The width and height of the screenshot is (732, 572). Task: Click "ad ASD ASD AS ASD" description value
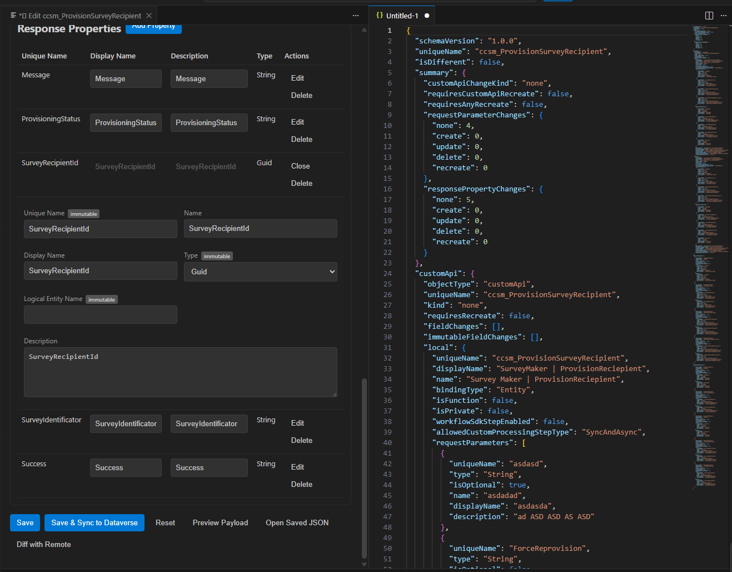[554, 517]
